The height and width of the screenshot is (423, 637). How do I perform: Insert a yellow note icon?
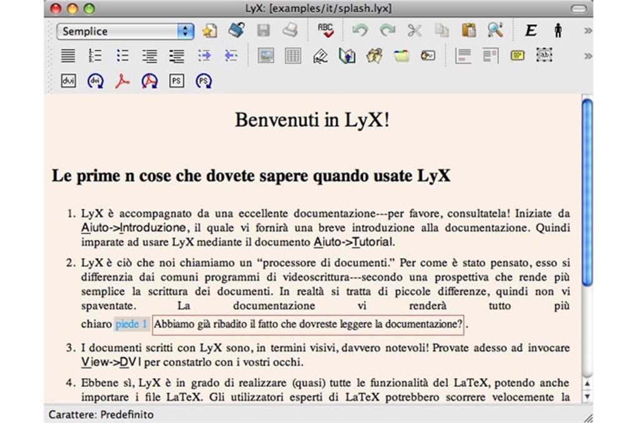pyautogui.click(x=517, y=55)
